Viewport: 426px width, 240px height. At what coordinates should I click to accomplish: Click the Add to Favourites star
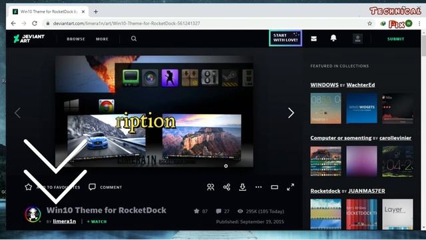[x=29, y=187]
